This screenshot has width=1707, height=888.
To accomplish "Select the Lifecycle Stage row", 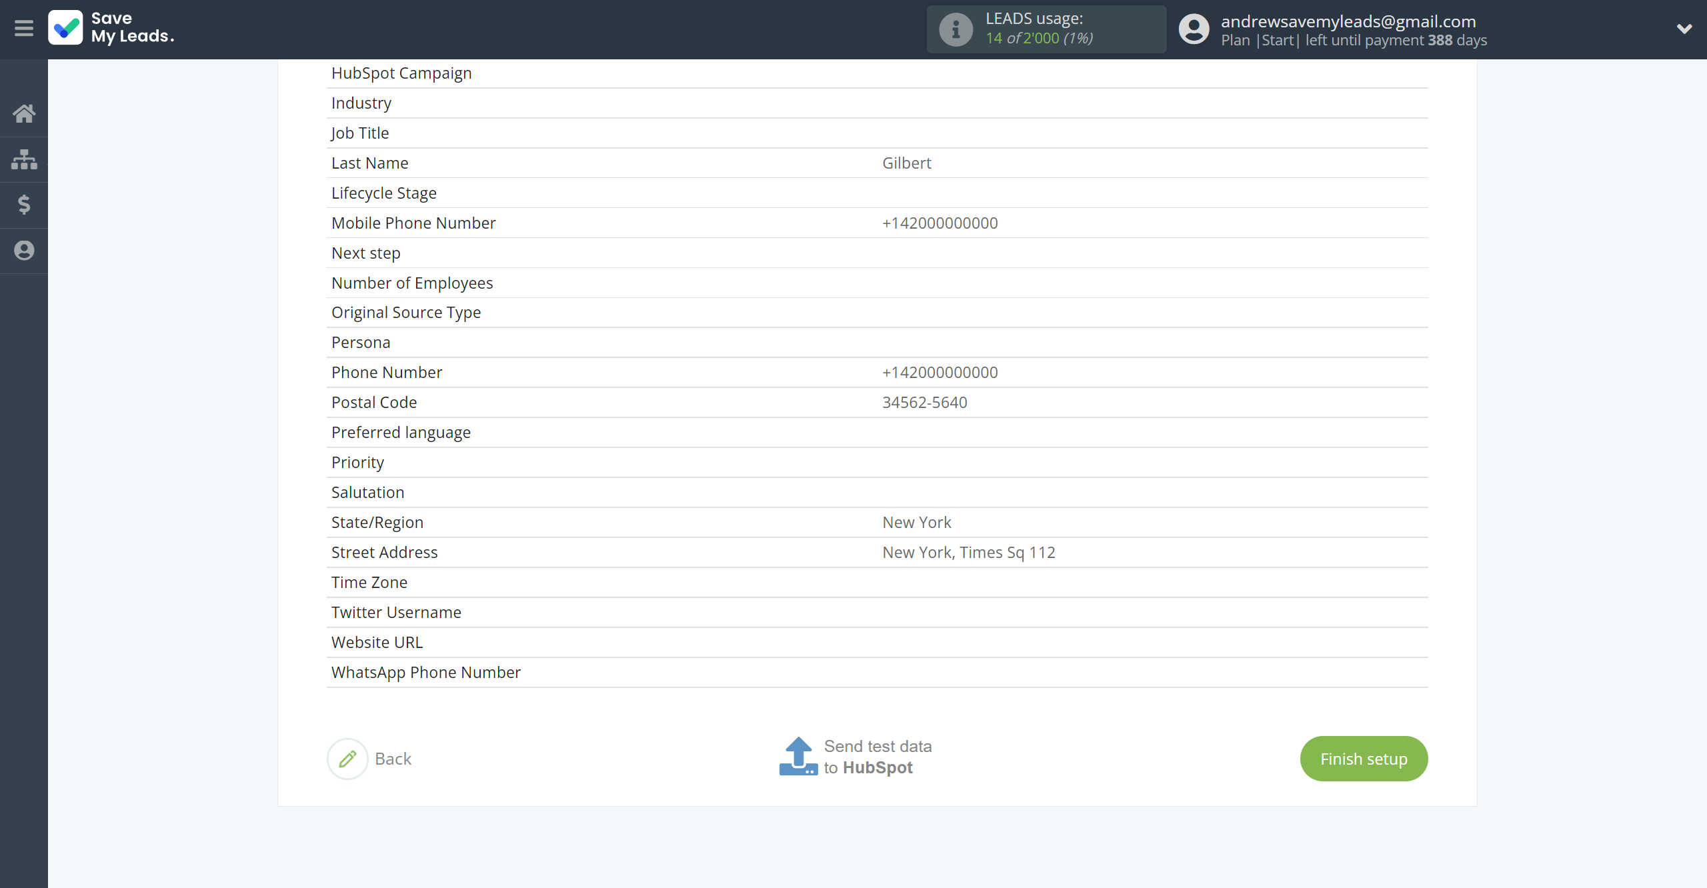I will pos(877,193).
